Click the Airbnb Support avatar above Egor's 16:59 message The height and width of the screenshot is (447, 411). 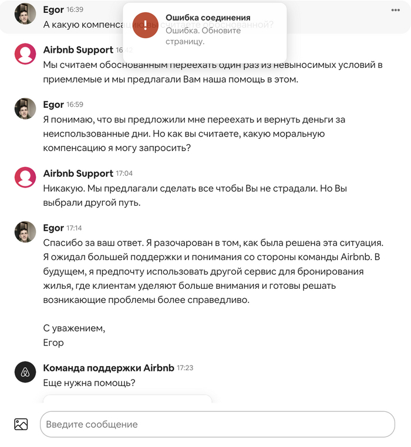point(25,53)
